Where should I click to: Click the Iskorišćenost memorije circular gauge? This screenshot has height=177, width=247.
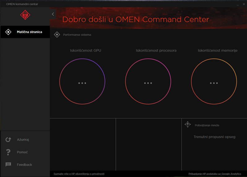tap(214, 82)
